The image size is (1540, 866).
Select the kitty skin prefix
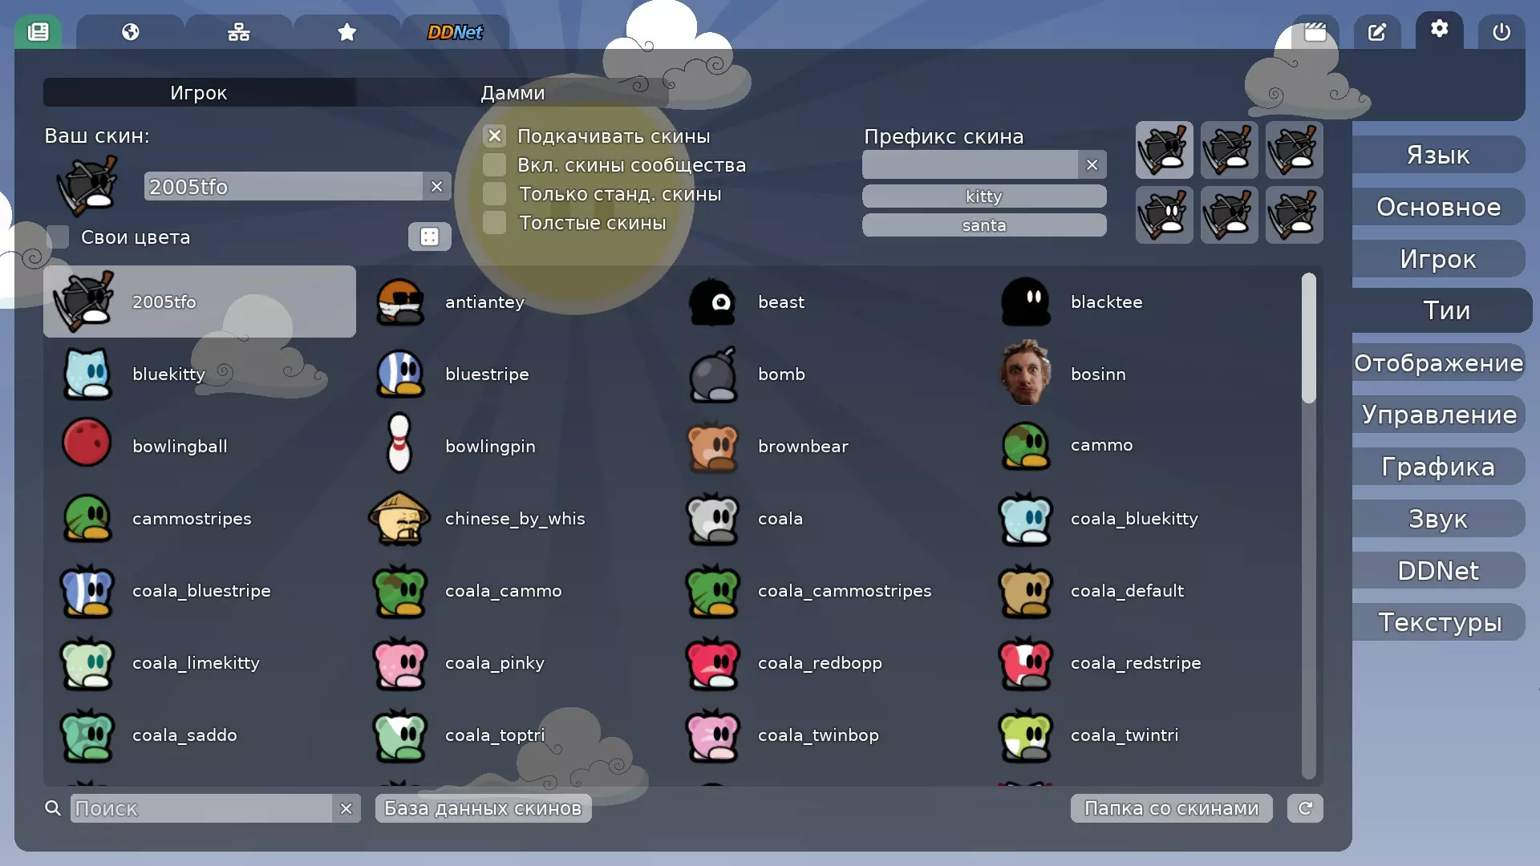tap(983, 196)
